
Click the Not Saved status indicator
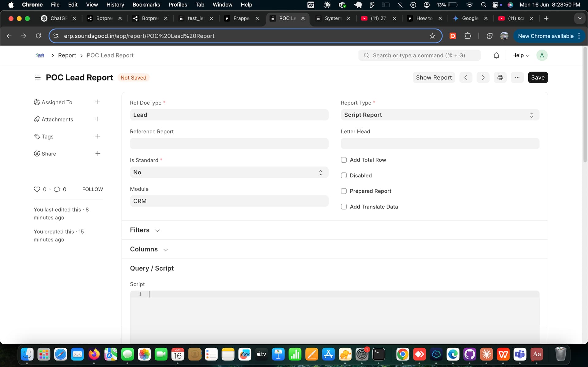[x=133, y=78]
